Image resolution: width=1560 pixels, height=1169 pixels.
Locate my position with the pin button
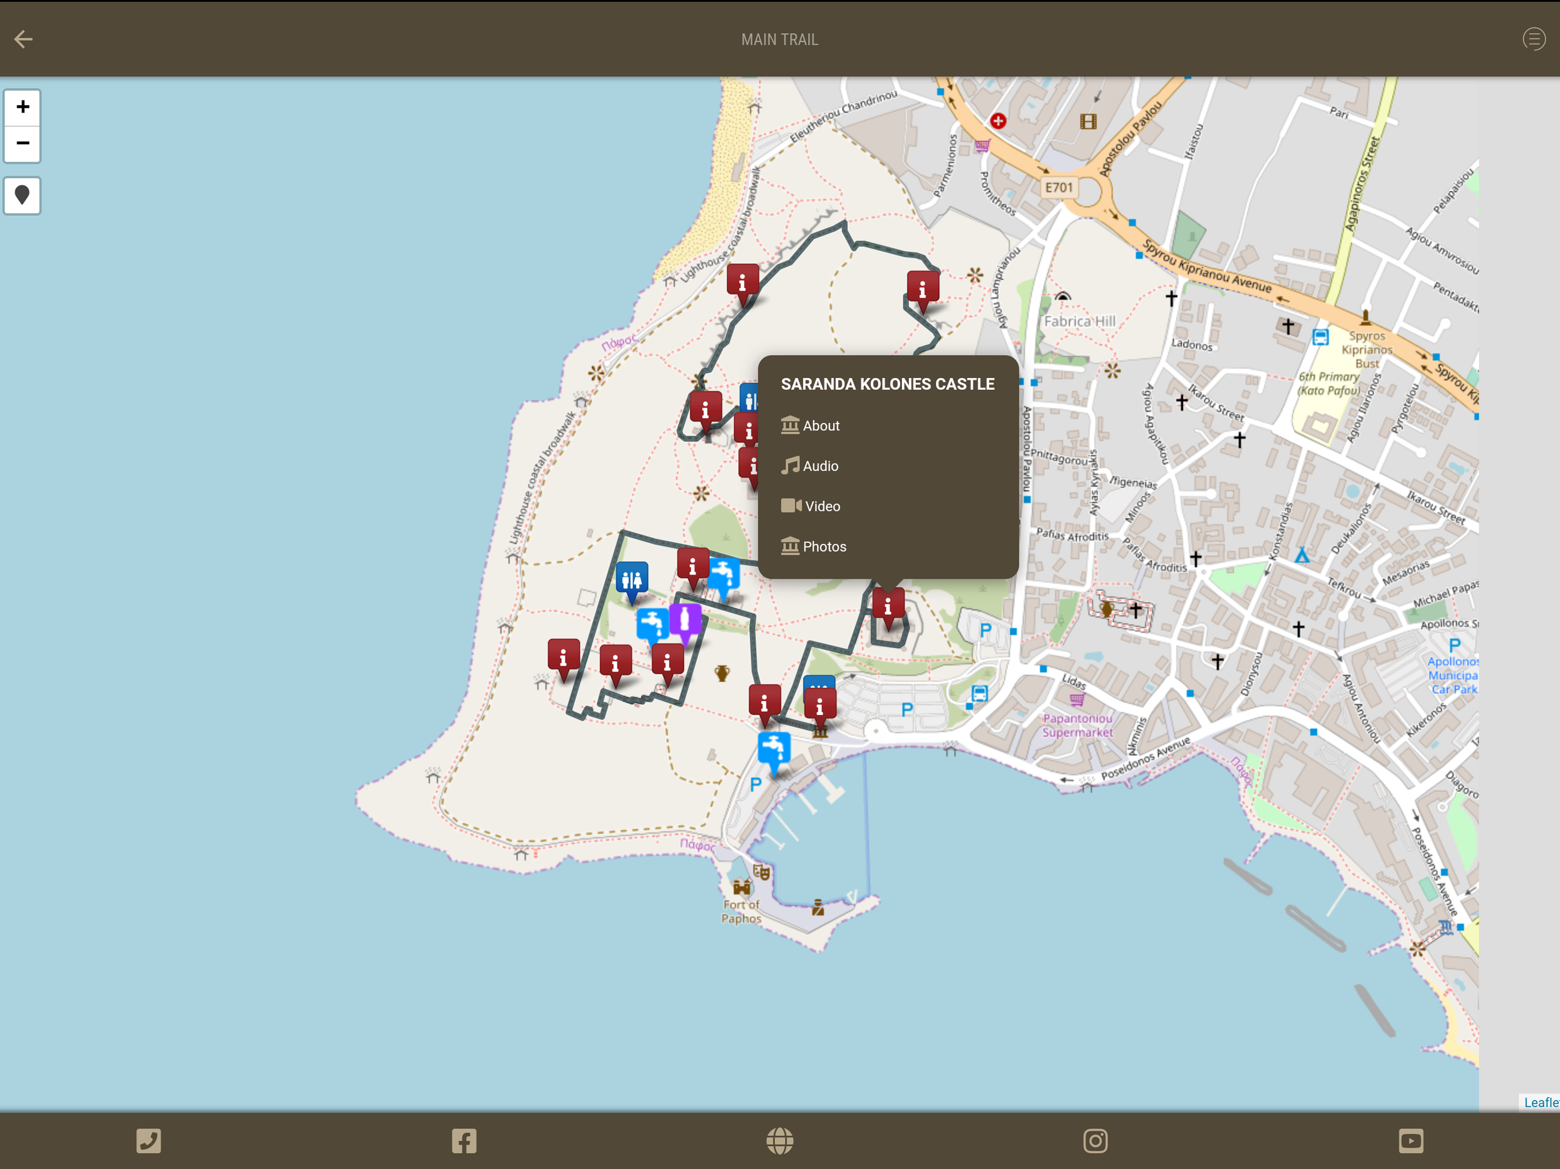click(23, 195)
